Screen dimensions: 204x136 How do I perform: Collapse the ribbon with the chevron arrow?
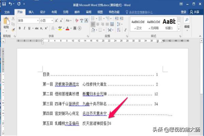tap(200, 36)
